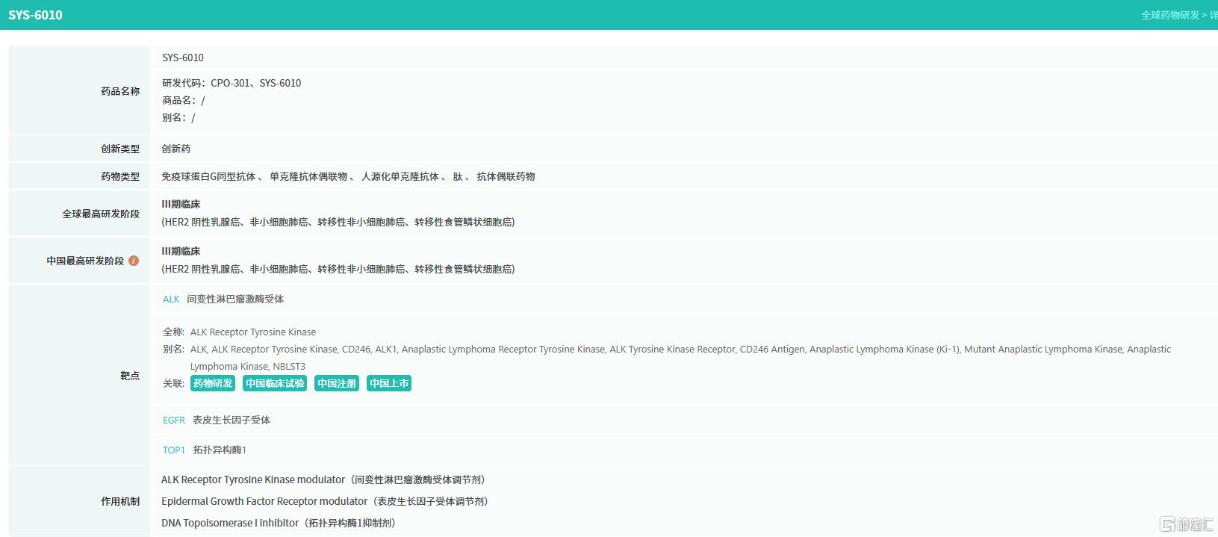Image resolution: width=1218 pixels, height=537 pixels.
Task: Click the 中国注册 tag button
Action: (337, 383)
